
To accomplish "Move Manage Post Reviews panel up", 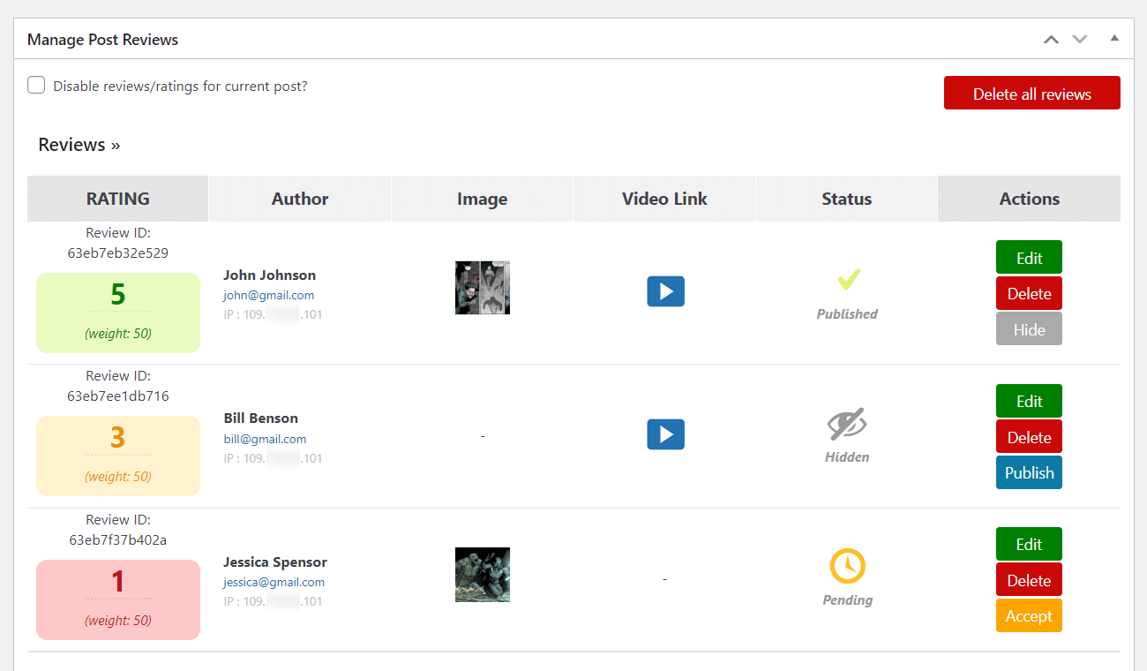I will pos(1051,39).
